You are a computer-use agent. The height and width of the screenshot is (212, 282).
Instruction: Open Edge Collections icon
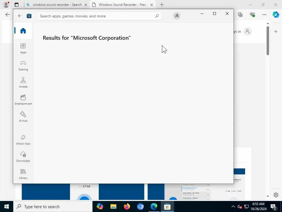[240, 15]
